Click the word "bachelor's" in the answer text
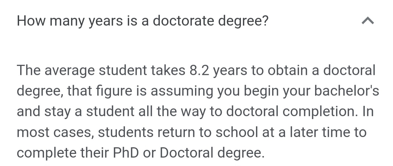The image size is (393, 166). coord(346,91)
